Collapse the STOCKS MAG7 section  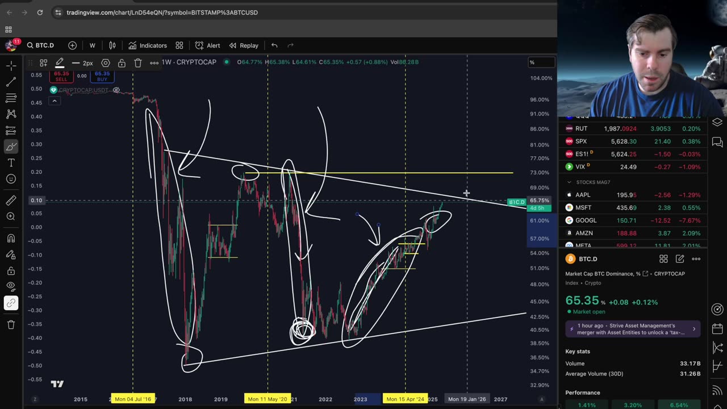569,182
